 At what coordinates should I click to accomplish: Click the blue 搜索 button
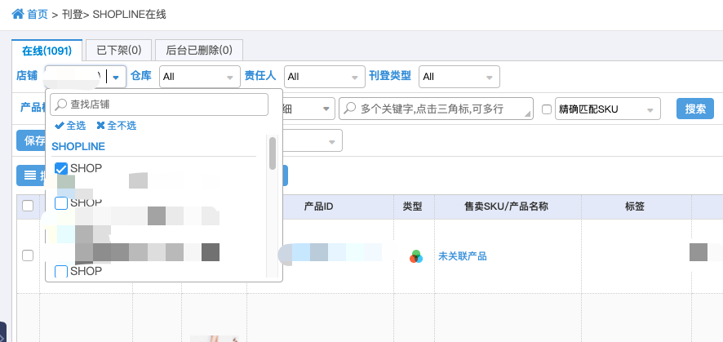pyautogui.click(x=695, y=109)
